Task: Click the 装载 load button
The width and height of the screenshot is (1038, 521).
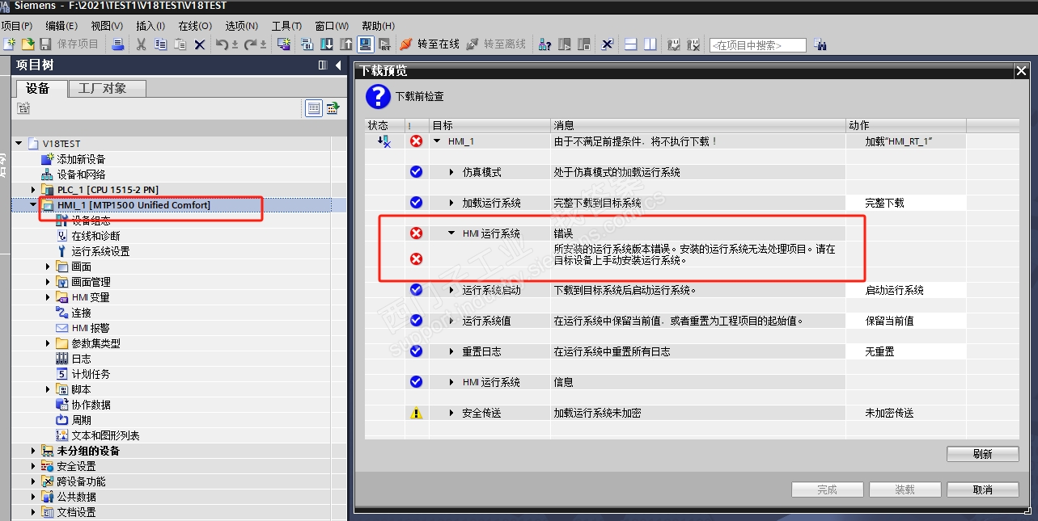Action: [905, 489]
